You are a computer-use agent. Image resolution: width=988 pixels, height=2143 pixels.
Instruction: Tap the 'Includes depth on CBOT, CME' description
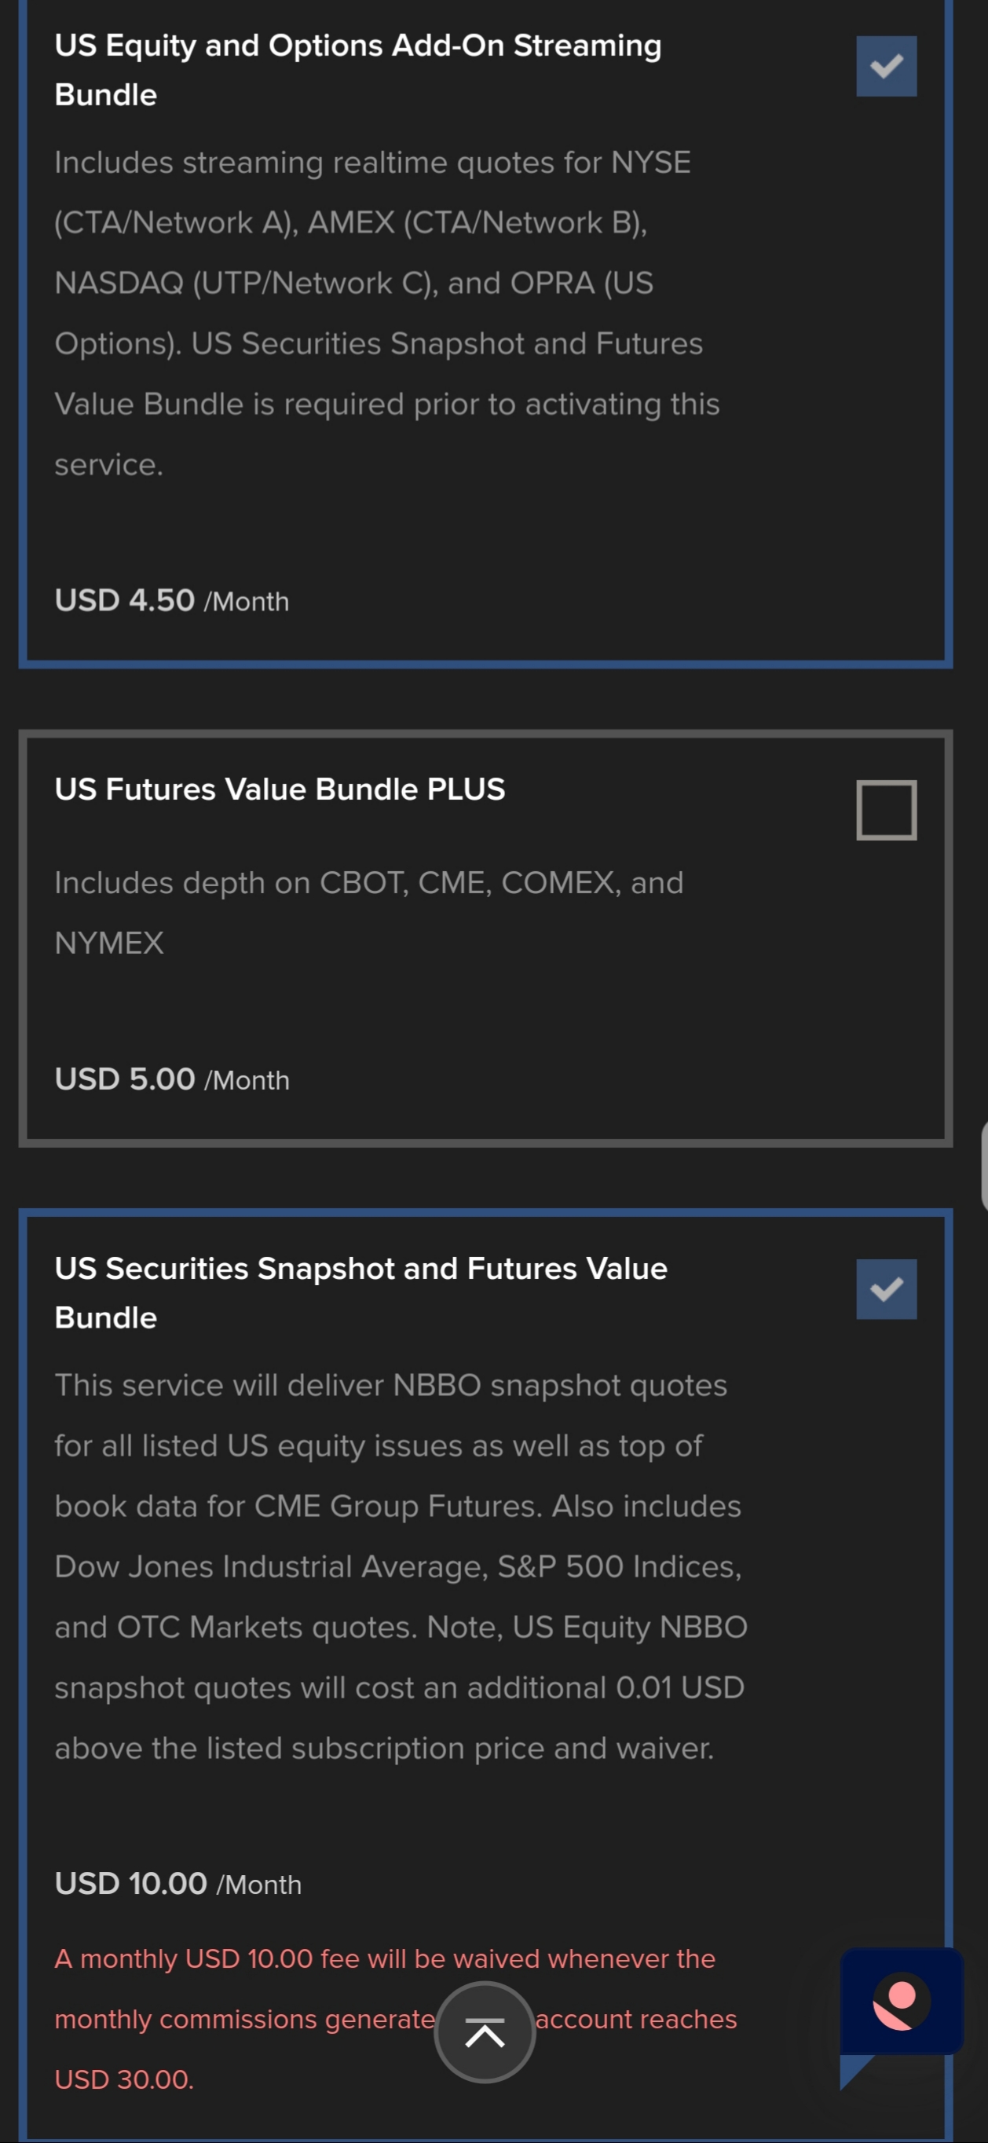coord(369,913)
